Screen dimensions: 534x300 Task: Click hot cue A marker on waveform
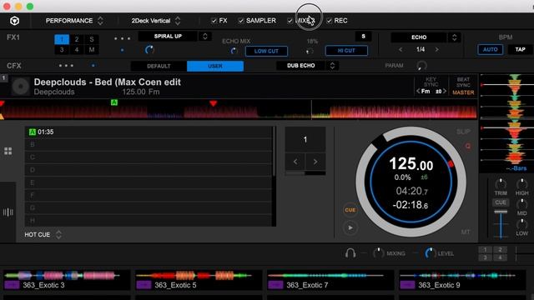114,102
